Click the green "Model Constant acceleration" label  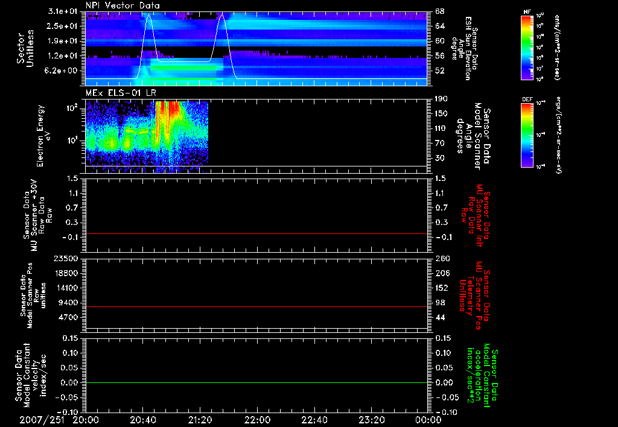482,376
